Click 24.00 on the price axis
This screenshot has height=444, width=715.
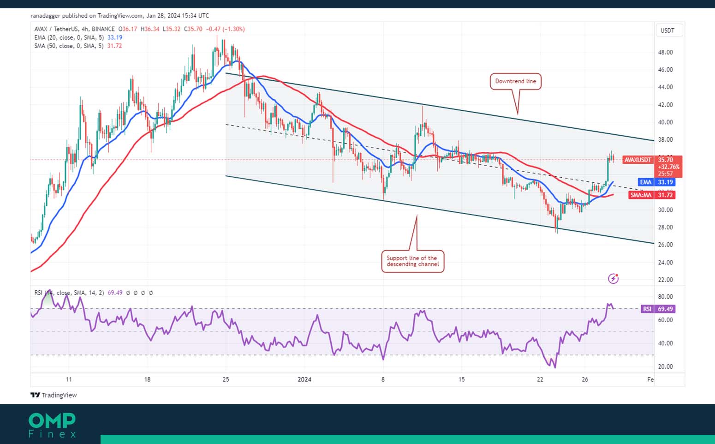pyautogui.click(x=665, y=262)
